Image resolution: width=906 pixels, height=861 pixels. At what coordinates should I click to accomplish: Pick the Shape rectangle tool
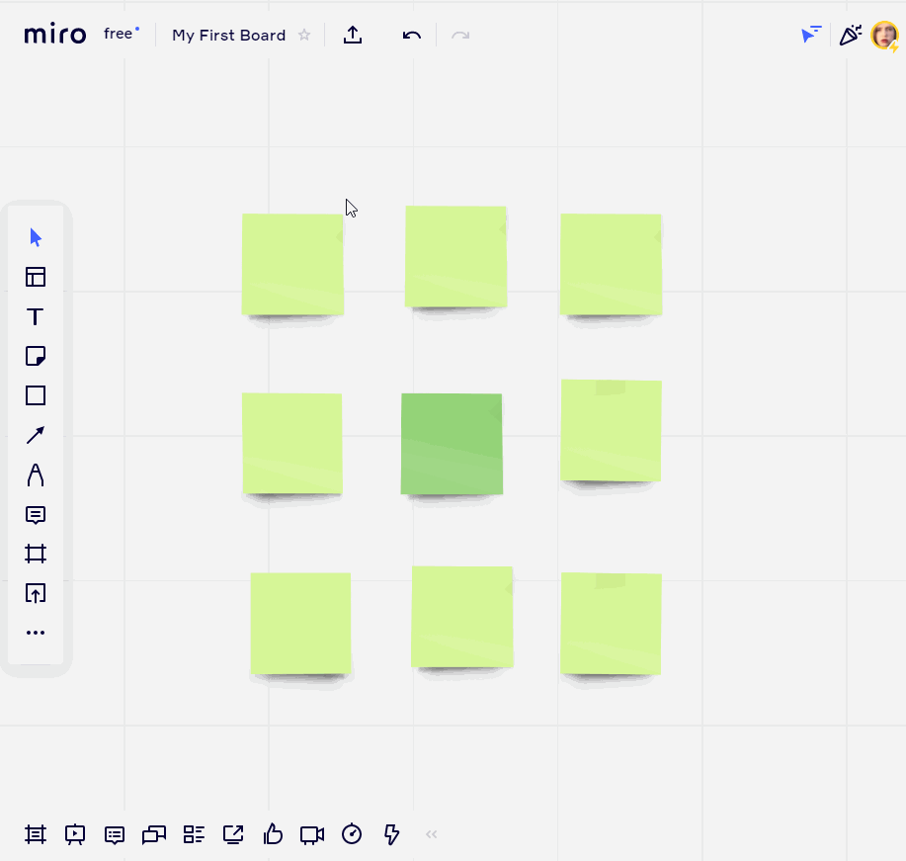click(36, 395)
